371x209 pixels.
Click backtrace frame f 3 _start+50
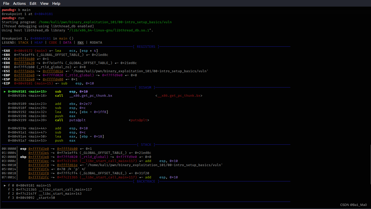click(x=31, y=198)
